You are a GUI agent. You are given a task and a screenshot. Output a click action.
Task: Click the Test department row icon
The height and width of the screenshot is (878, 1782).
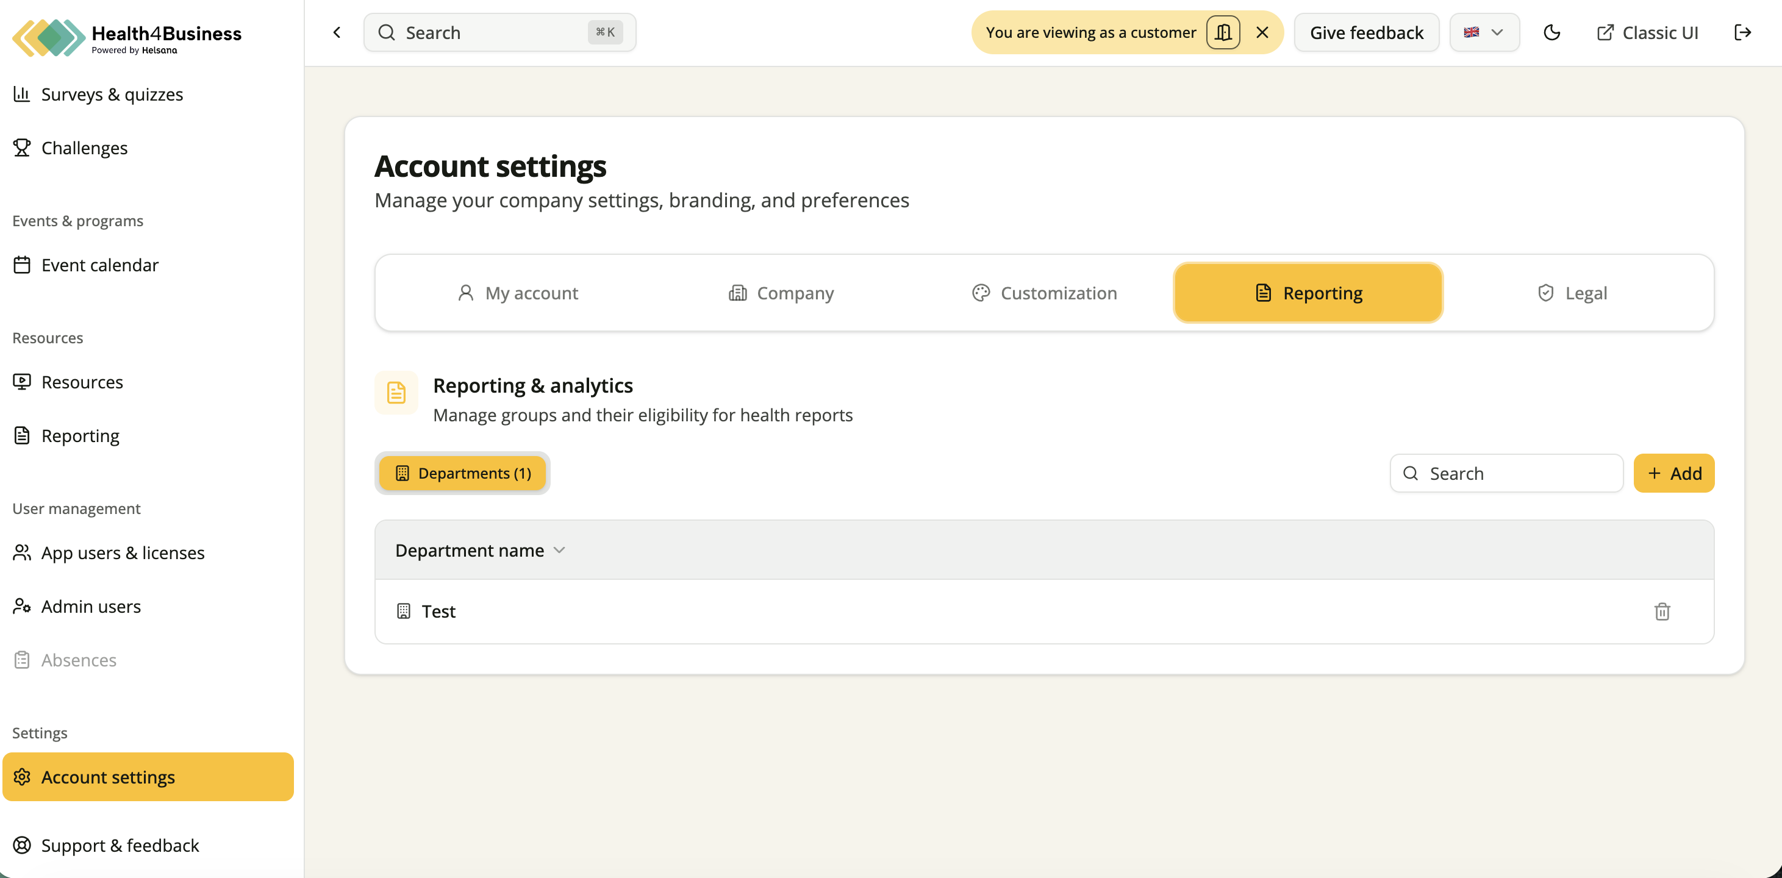[x=403, y=612]
